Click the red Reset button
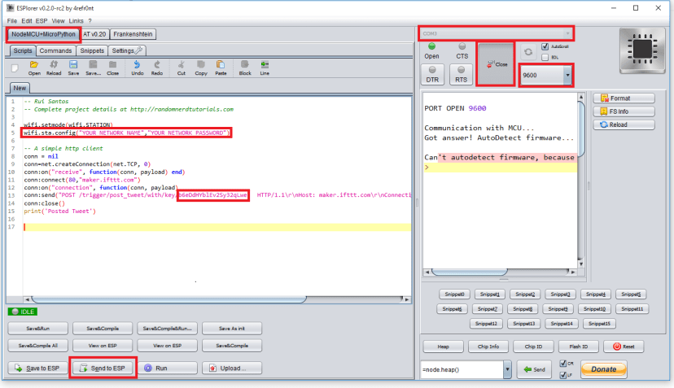Image resolution: width=674 pixels, height=388 pixels. tap(624, 347)
